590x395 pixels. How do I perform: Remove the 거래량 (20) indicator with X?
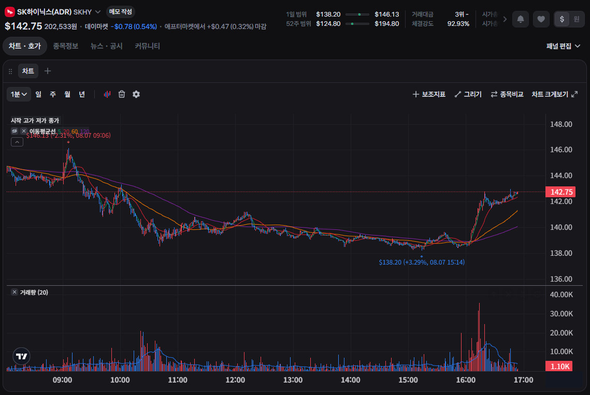(15, 292)
